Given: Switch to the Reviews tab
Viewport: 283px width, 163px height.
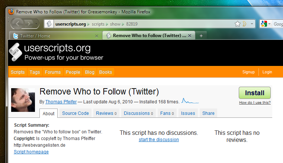Looking at the screenshot, I should click(x=106, y=113).
